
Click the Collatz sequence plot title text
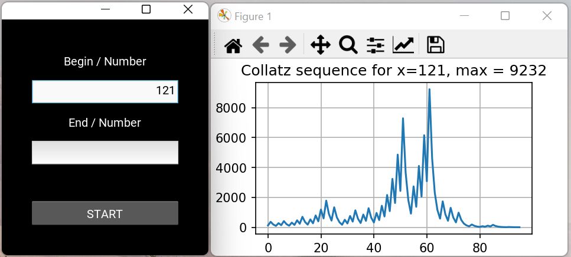tap(394, 71)
